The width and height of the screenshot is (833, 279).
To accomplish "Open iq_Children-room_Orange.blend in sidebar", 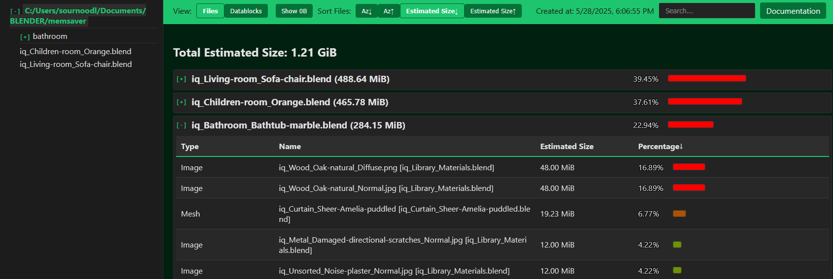I will coord(75,51).
